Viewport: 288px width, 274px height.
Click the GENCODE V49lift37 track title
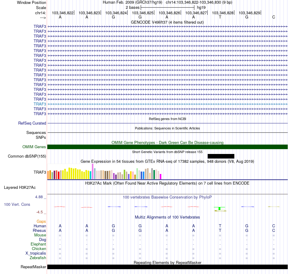point(167,22)
